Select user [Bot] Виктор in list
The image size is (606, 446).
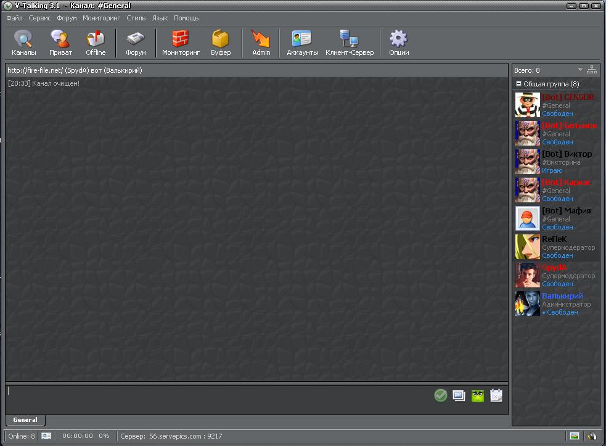pos(557,162)
